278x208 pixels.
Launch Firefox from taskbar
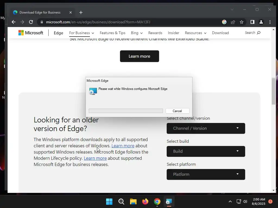pyautogui.click(x=145, y=201)
